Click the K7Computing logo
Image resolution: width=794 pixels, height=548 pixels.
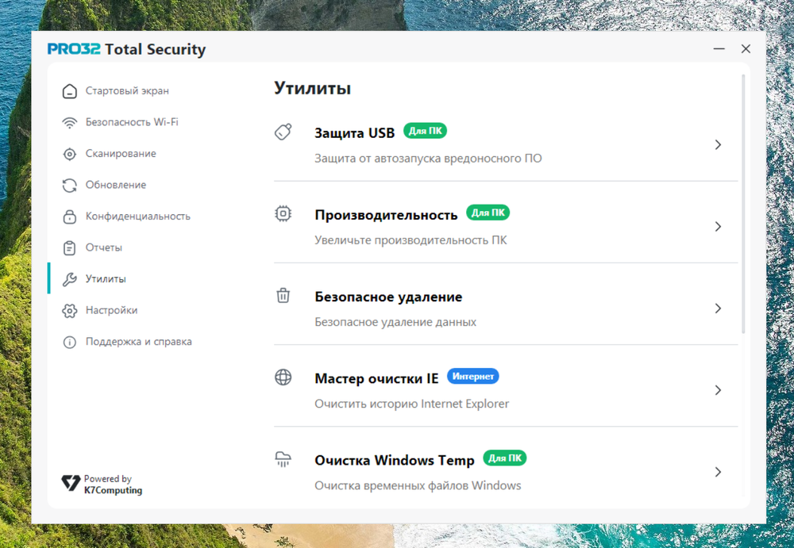(x=71, y=483)
